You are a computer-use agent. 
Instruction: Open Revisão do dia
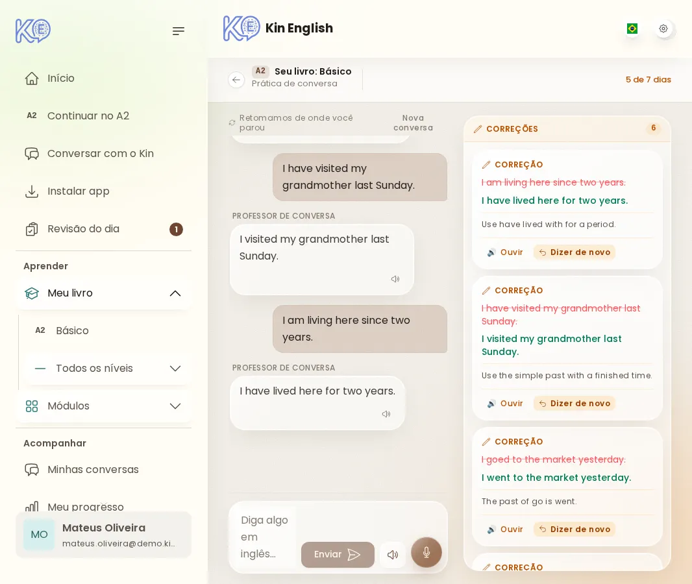pyautogui.click(x=104, y=229)
